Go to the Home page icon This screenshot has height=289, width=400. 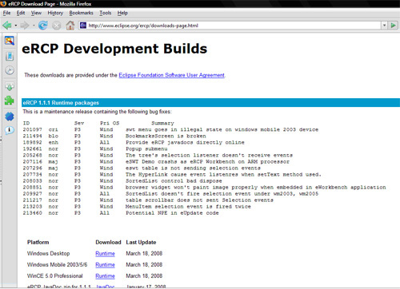(70, 26)
